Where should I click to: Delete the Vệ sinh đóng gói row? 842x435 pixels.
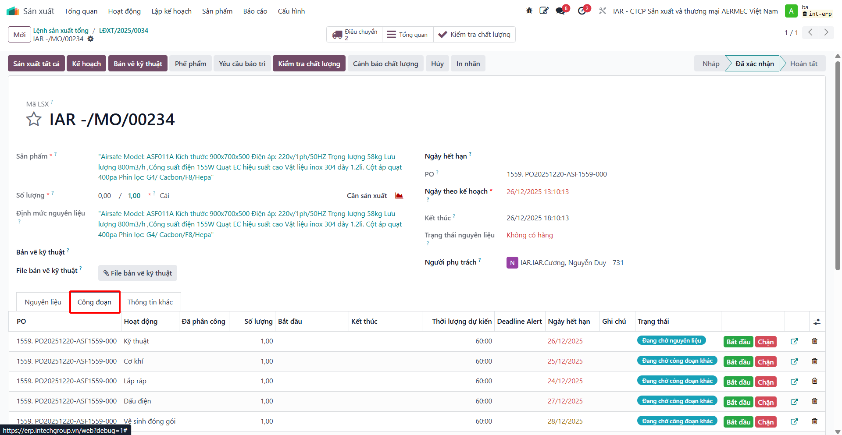pos(814,421)
